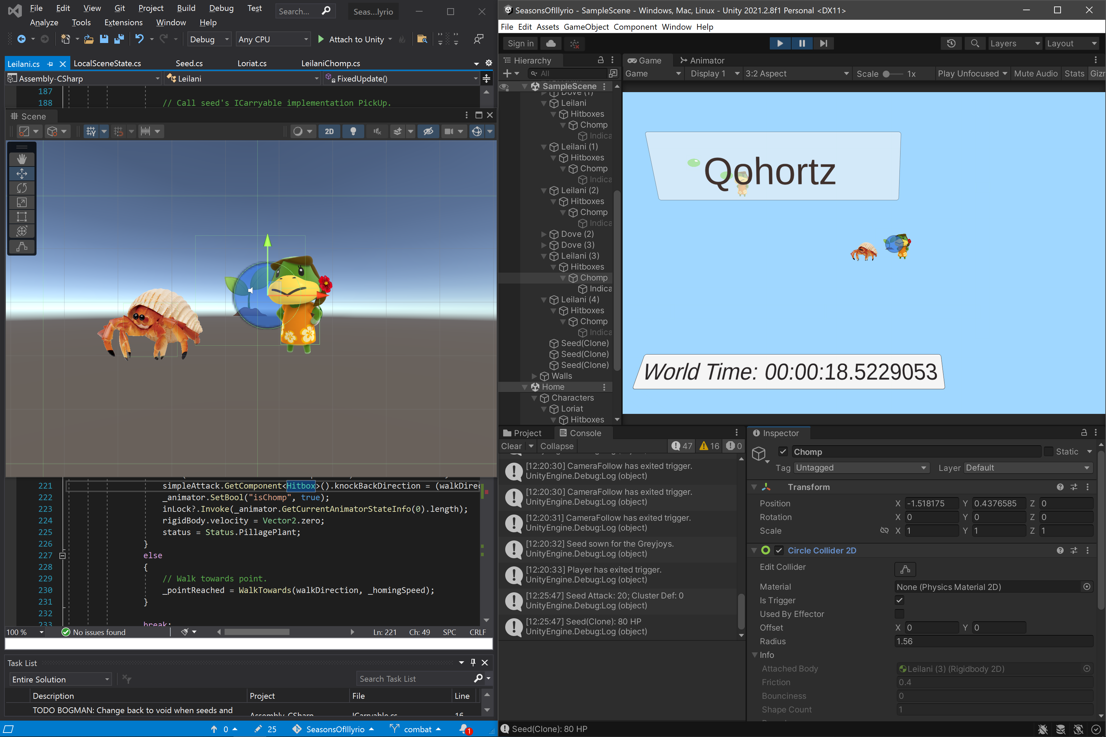Select the Rect tool in the Scene toolbar
The image size is (1106, 737).
[x=22, y=217]
